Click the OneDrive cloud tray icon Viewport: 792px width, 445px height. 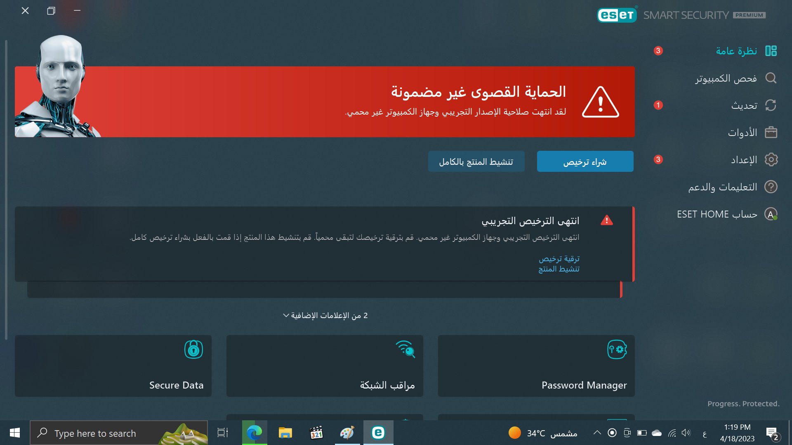(657, 433)
